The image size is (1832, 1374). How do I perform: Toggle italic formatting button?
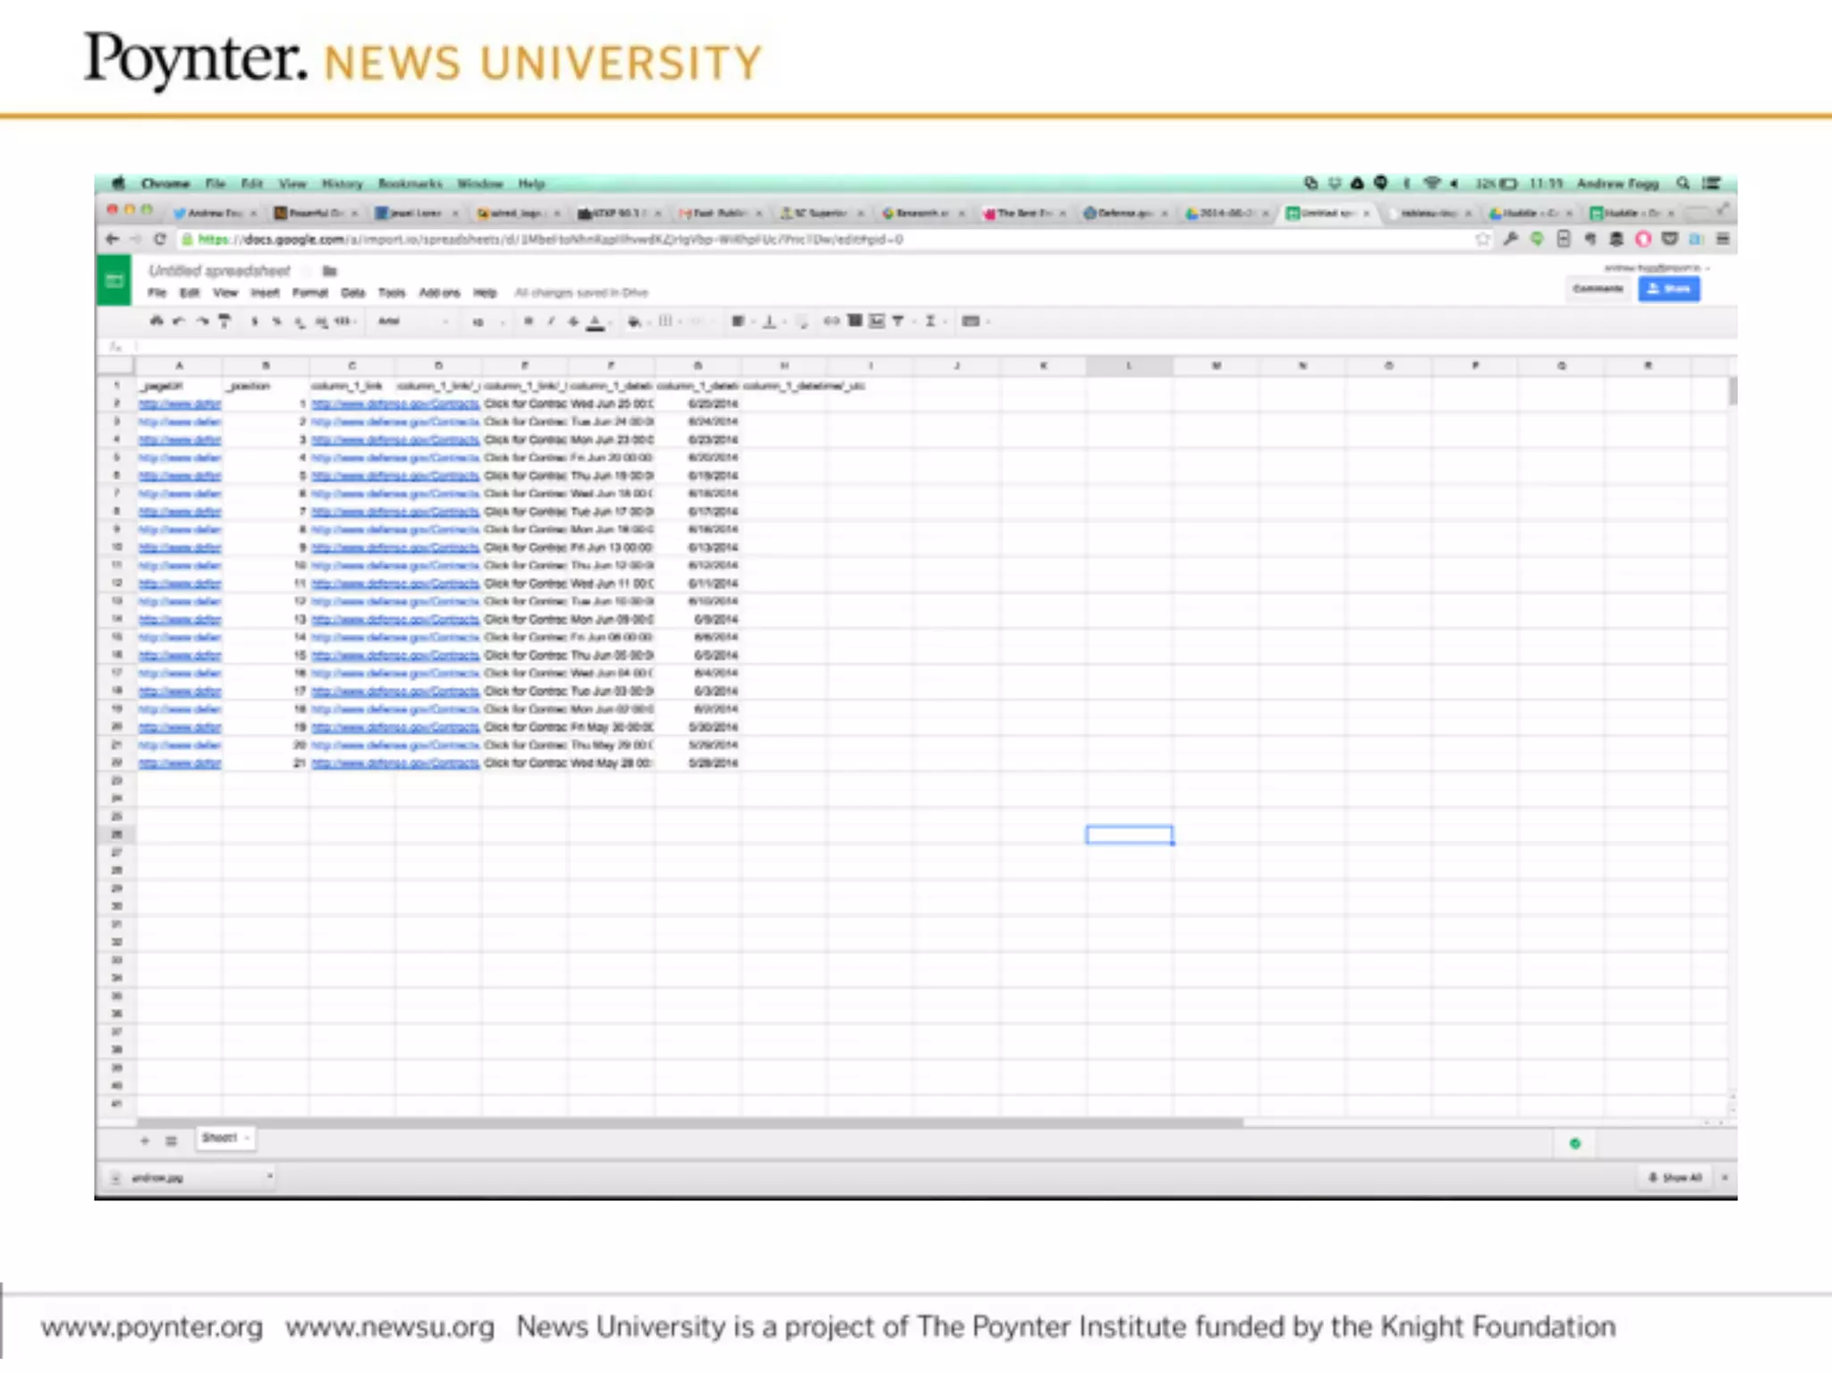(551, 321)
